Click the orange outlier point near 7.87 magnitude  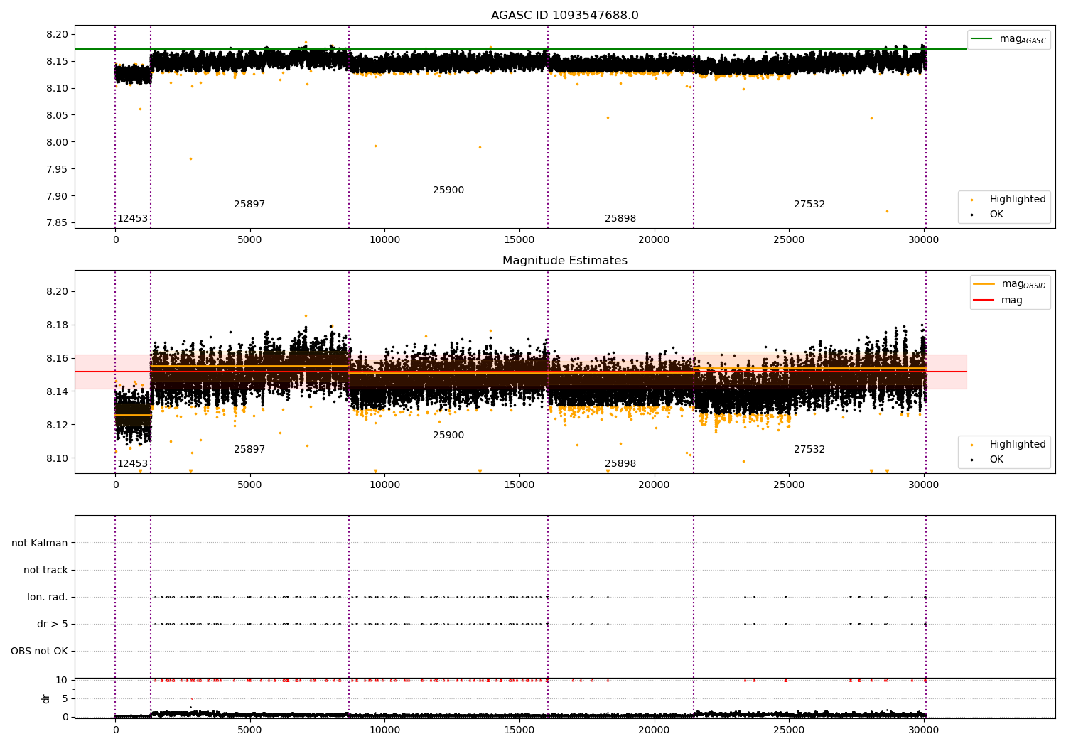tap(887, 211)
